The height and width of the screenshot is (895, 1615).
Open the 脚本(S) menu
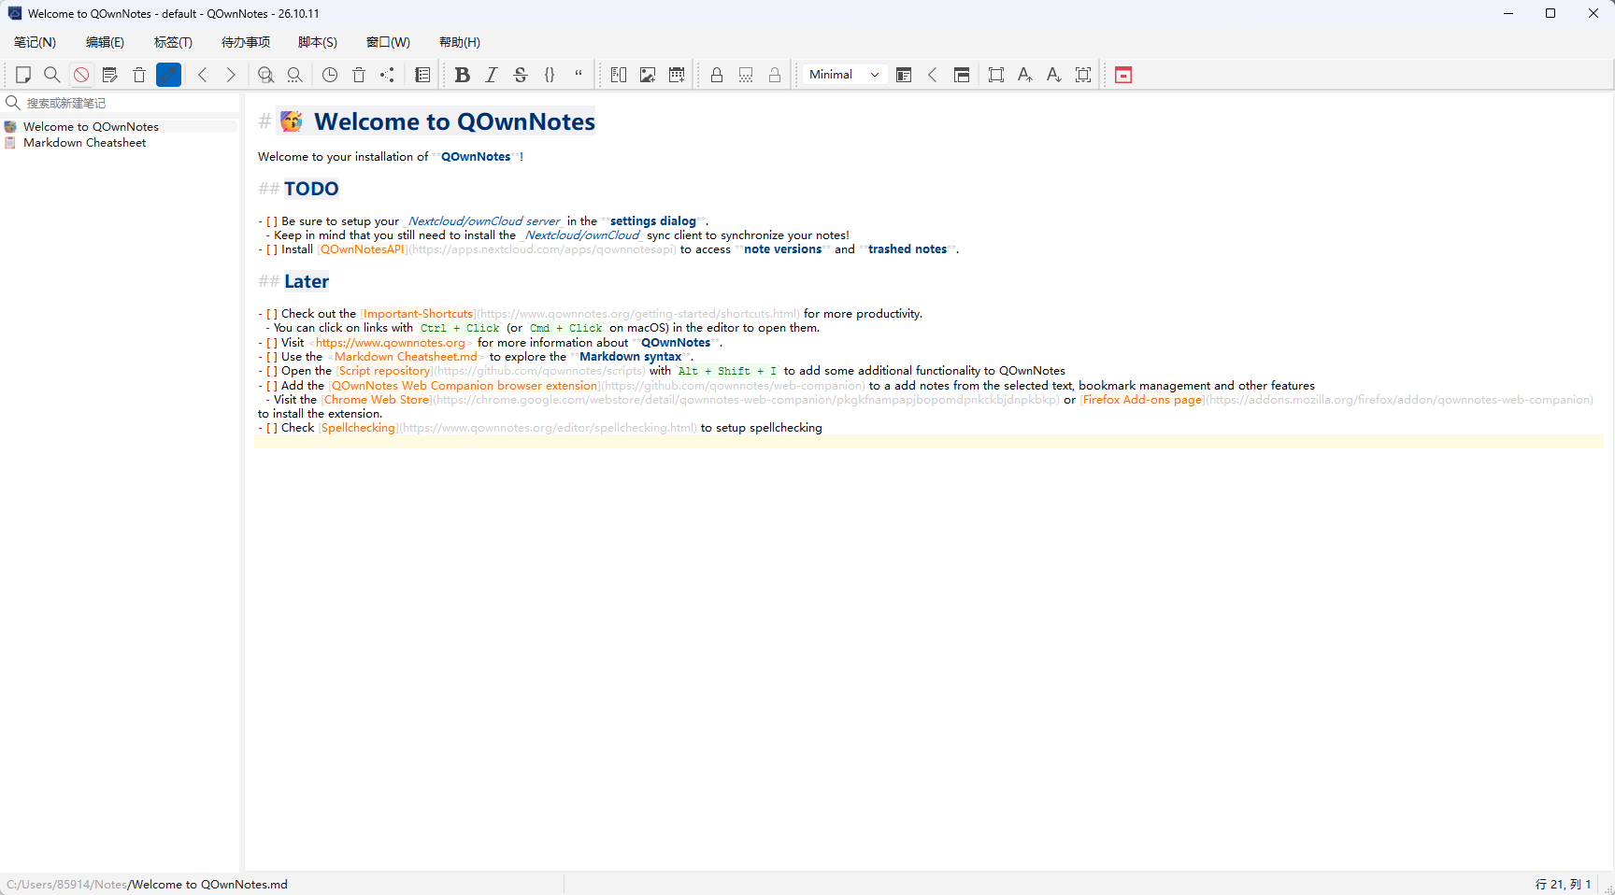[x=318, y=42]
